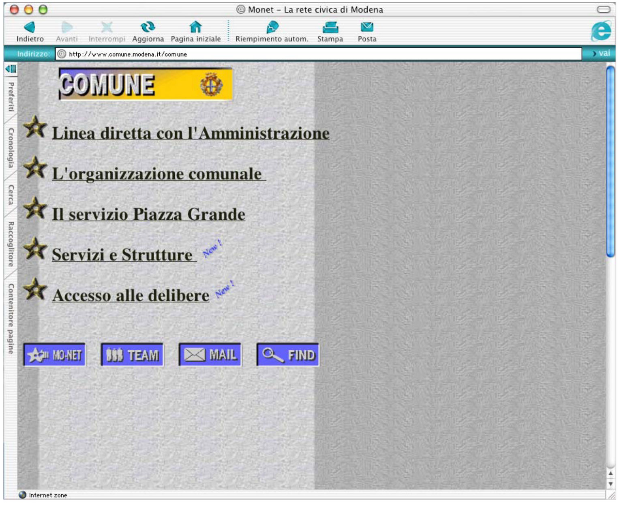Reload the page with the Aggiorna icon
The image size is (621, 506).
pyautogui.click(x=148, y=27)
